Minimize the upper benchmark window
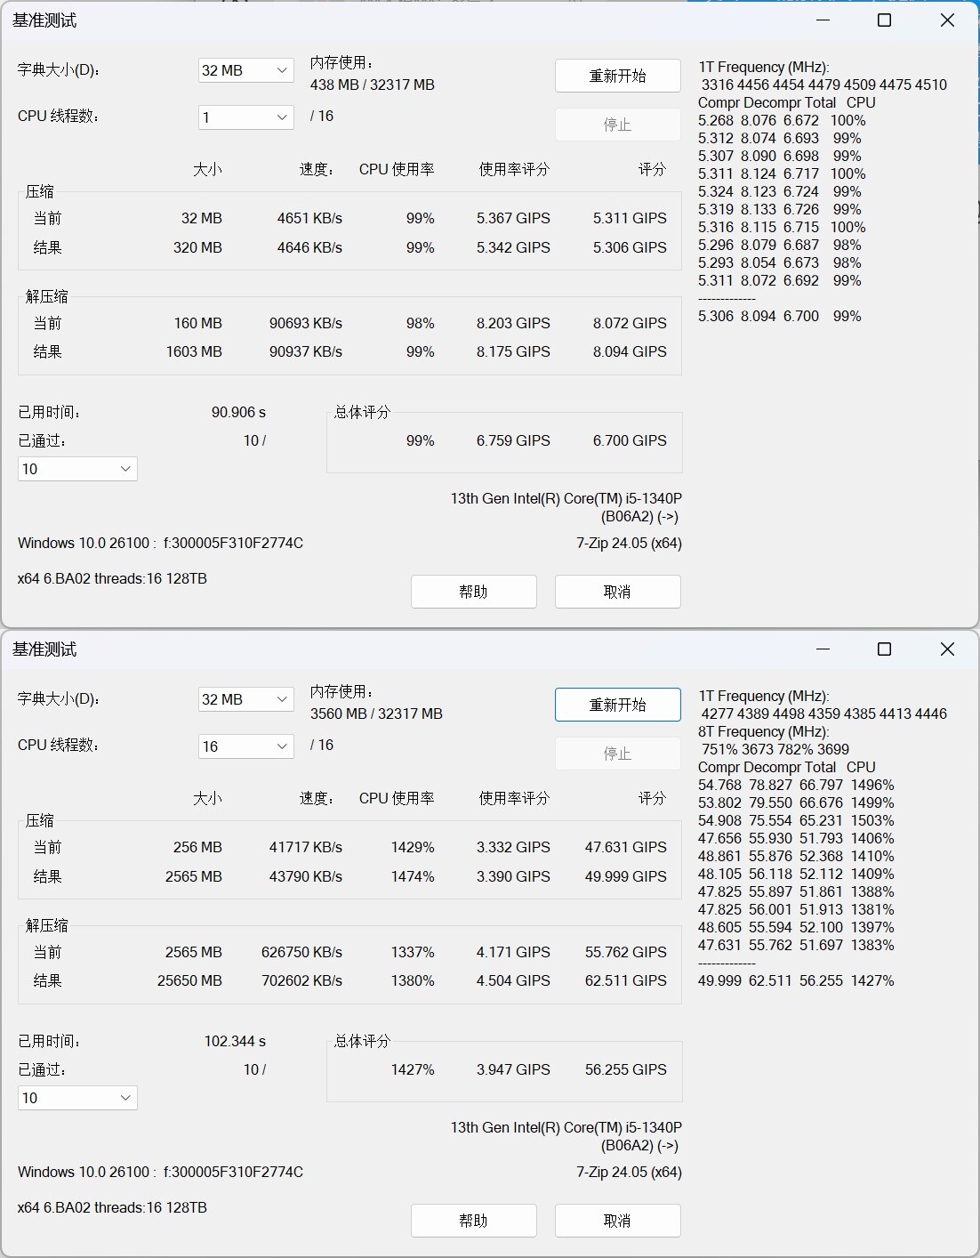Image resolution: width=980 pixels, height=1258 pixels. tap(823, 20)
